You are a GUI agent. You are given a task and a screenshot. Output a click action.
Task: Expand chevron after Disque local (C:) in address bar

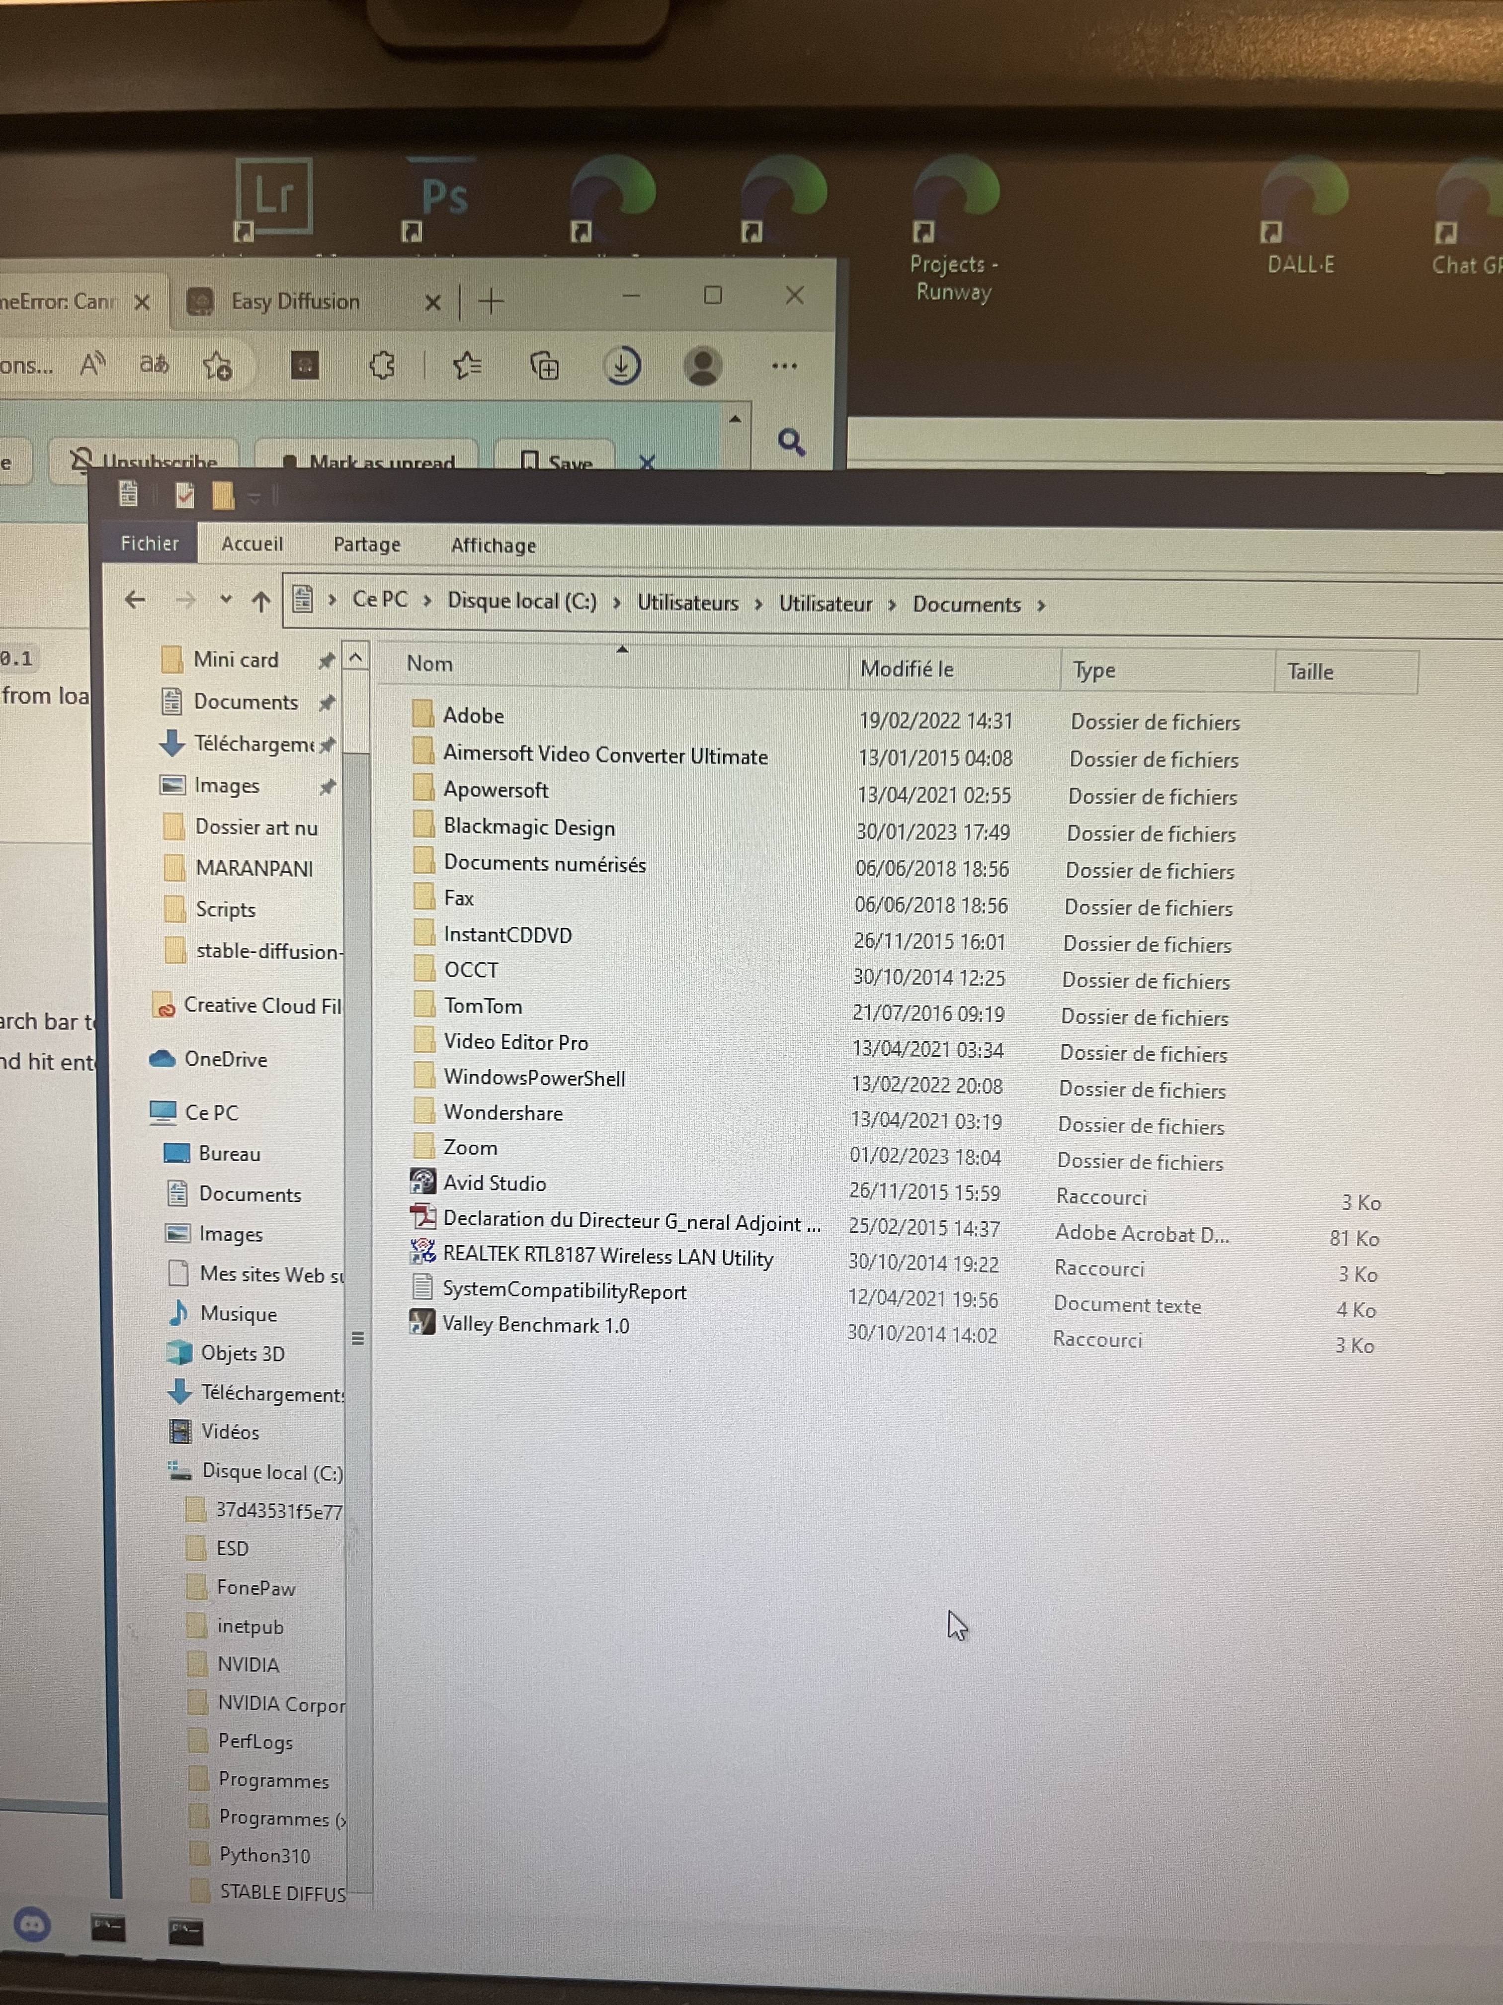617,603
